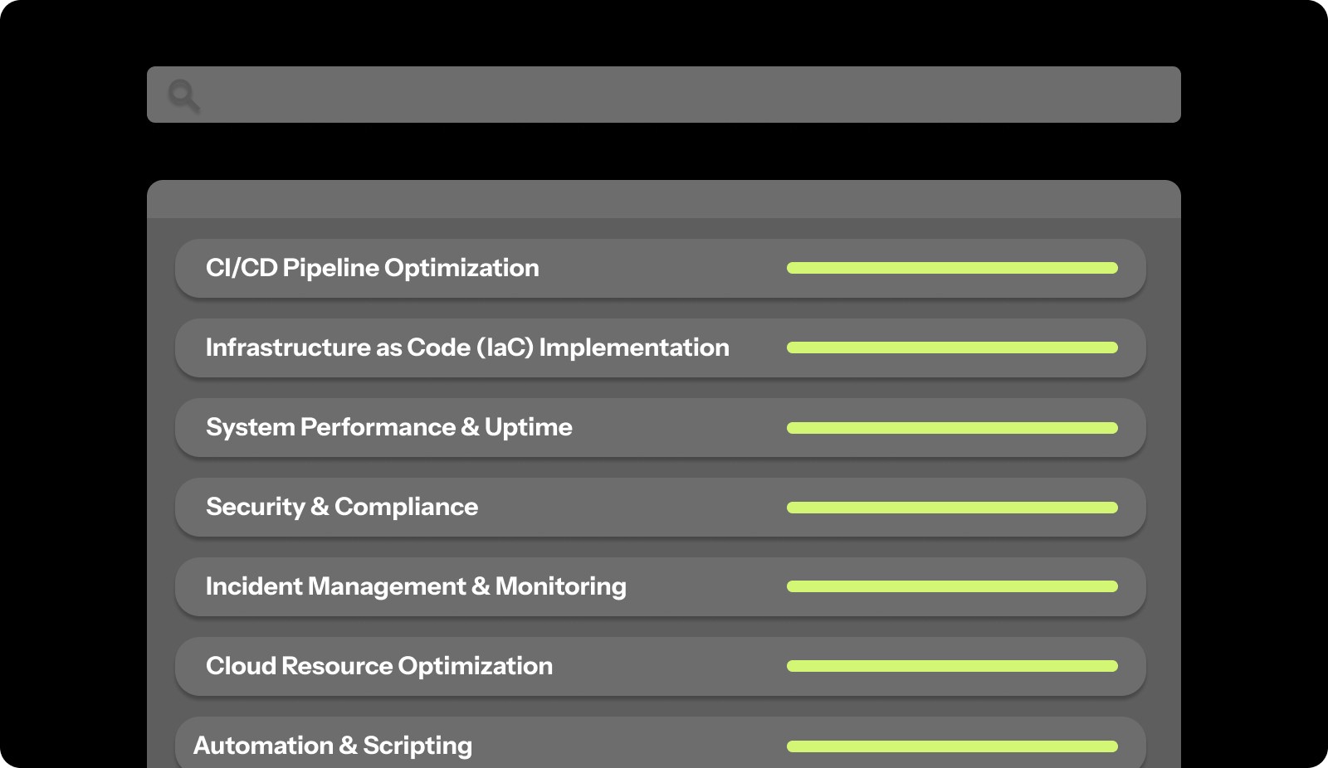
Task: Click the CI/CD Pipeline Optimization label text
Action: click(x=372, y=267)
